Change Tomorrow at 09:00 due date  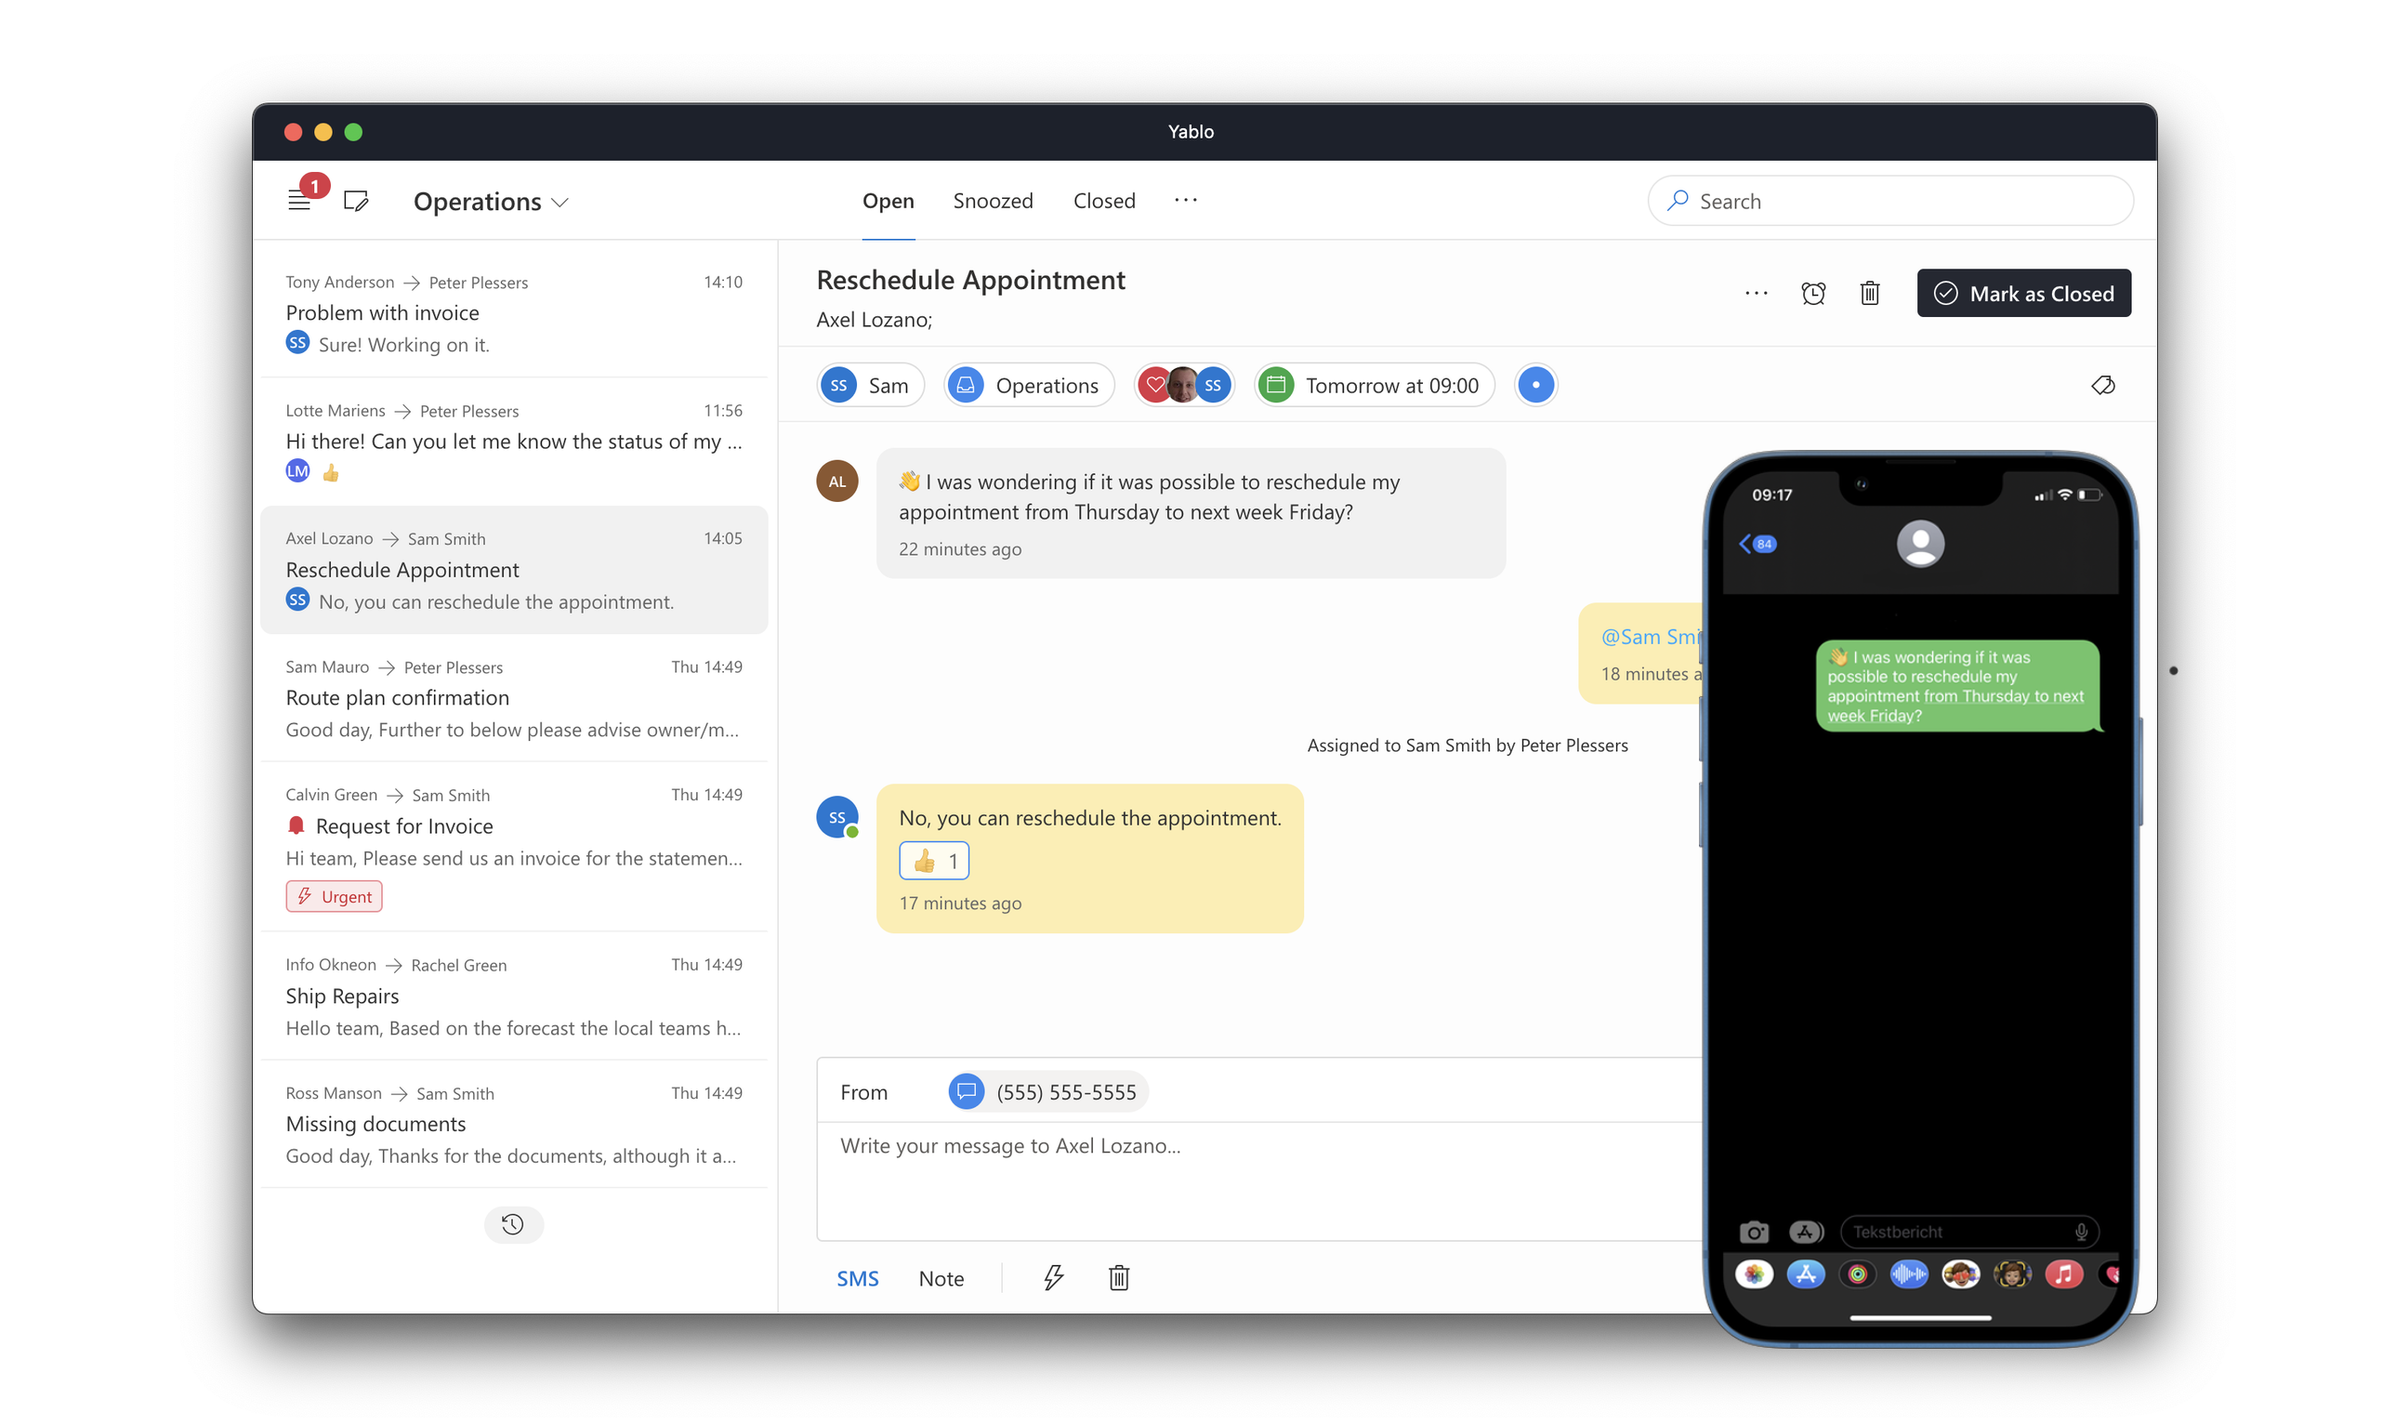(x=1374, y=385)
